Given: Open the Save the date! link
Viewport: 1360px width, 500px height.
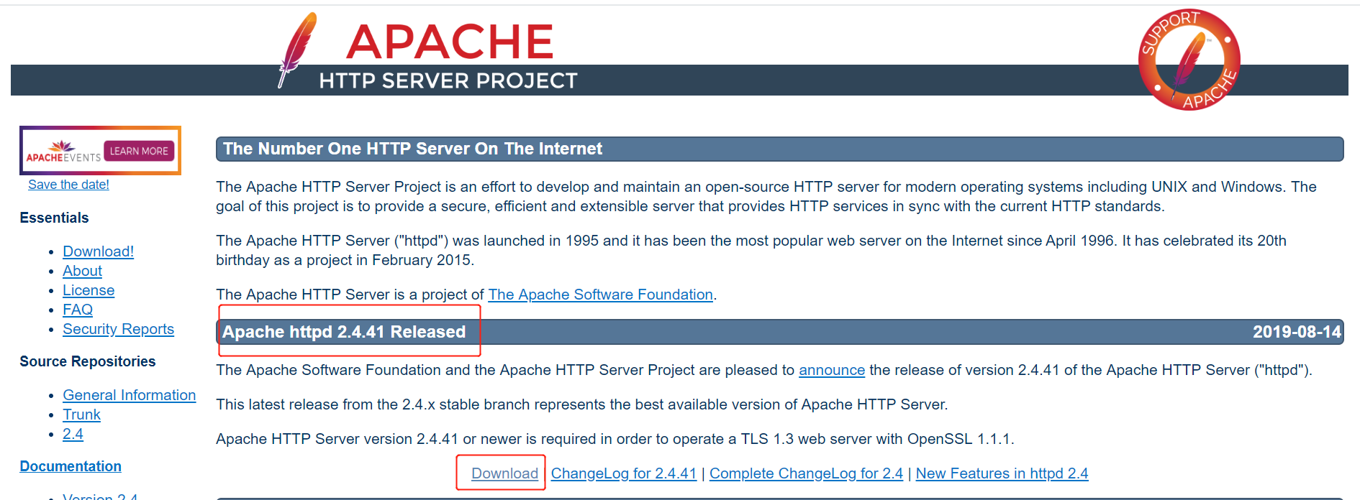Looking at the screenshot, I should coord(68,185).
